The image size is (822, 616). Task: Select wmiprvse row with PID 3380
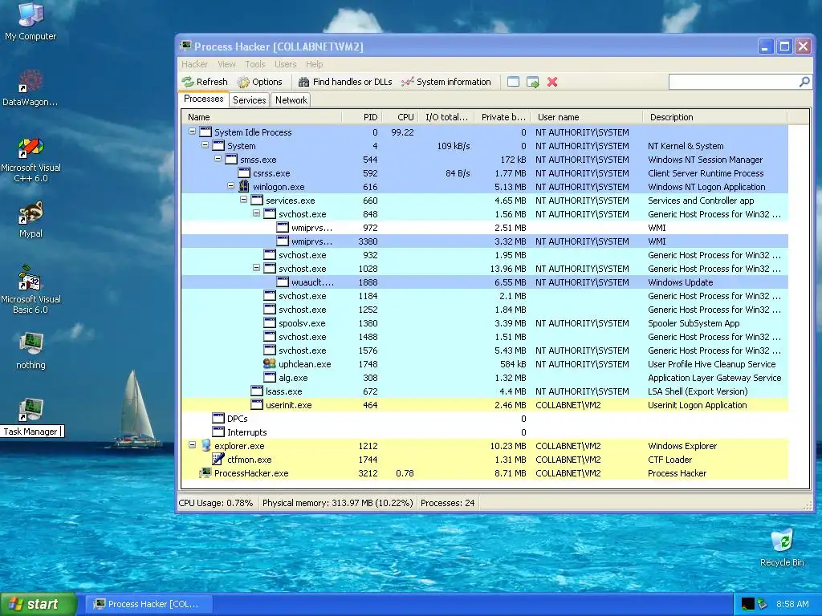point(484,241)
